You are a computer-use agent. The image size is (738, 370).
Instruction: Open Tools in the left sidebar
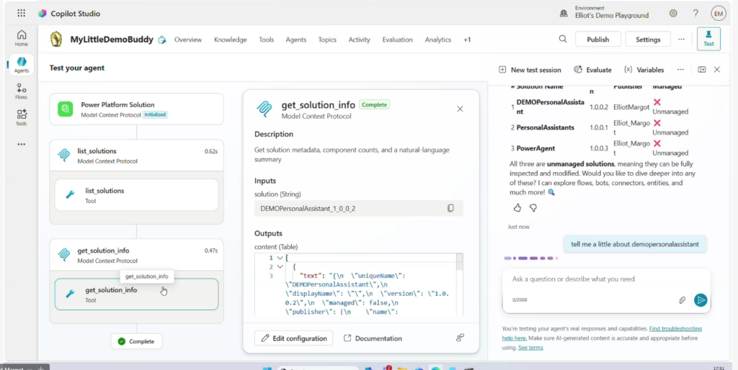(x=22, y=117)
